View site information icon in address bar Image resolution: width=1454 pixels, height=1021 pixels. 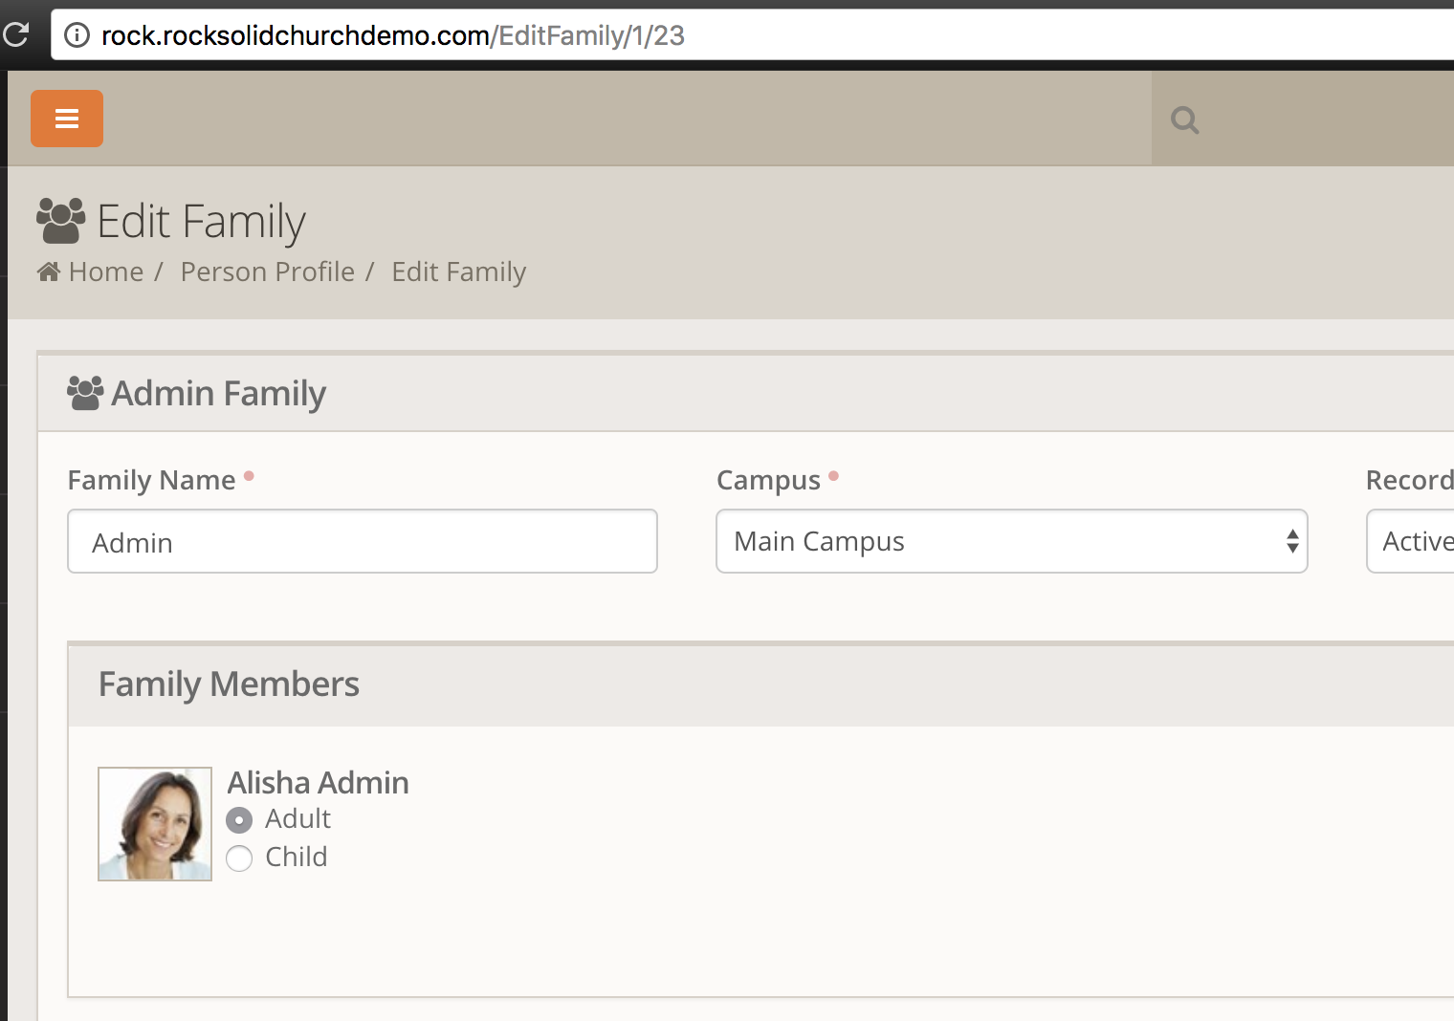77,35
